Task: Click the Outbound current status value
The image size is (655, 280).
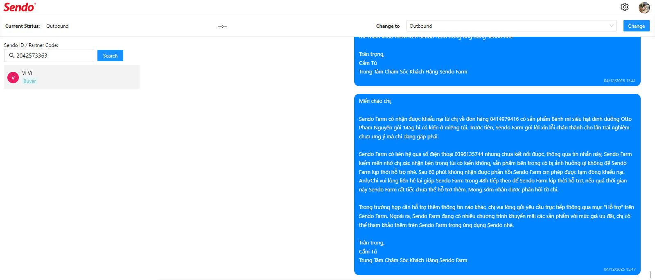Action: 57,26
